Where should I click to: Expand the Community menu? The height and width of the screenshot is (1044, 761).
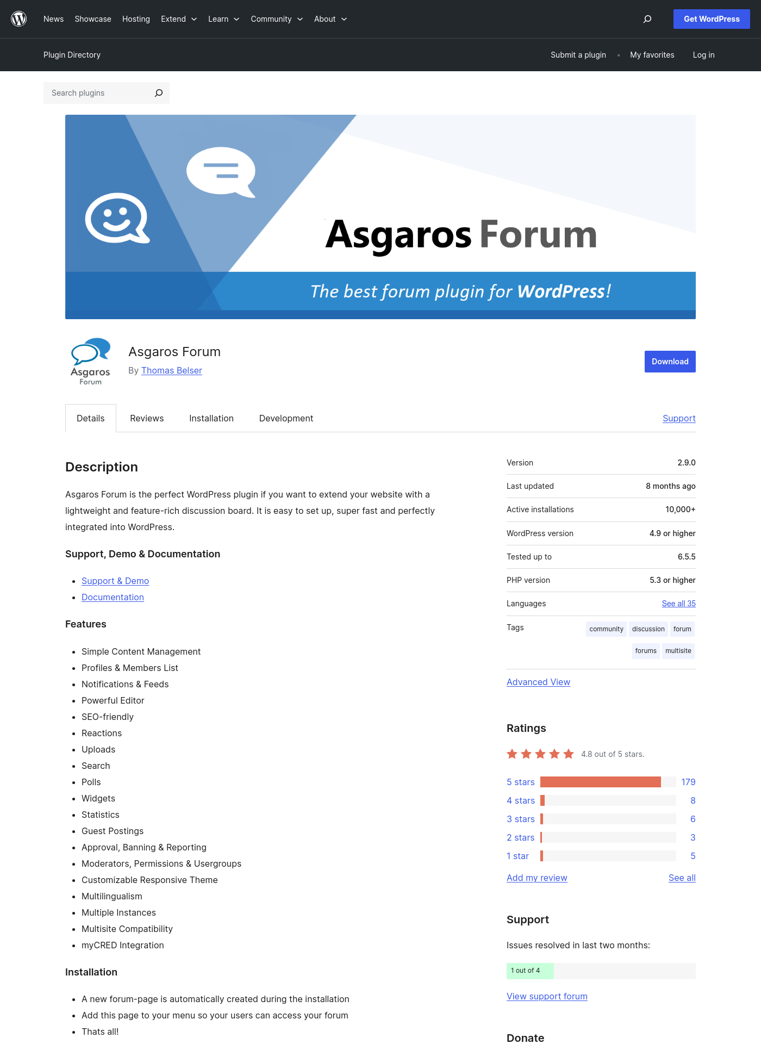click(x=277, y=19)
